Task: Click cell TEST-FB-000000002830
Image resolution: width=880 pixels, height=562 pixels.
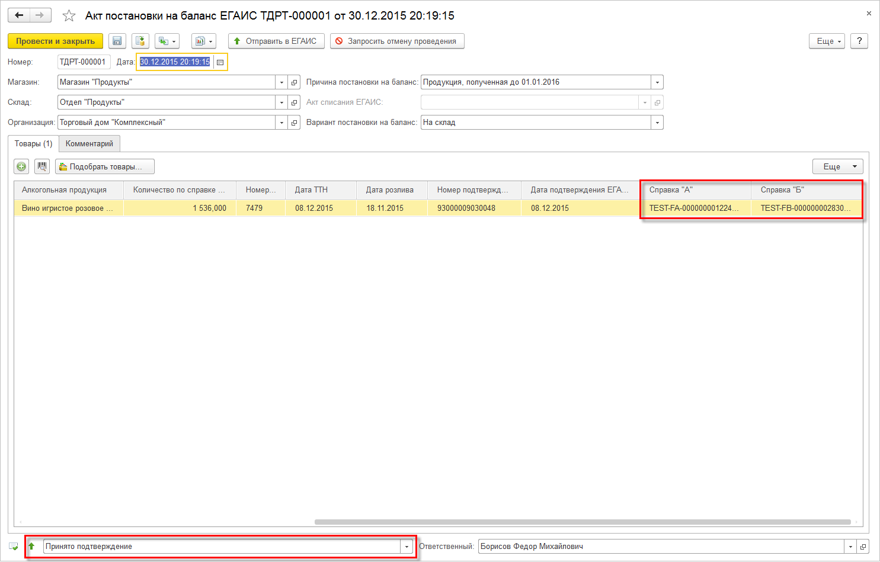Action: pos(807,208)
